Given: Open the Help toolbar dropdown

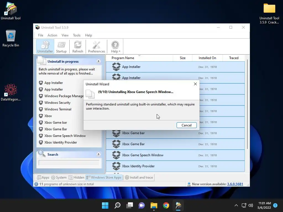Looking at the screenshot, I should (116, 46).
